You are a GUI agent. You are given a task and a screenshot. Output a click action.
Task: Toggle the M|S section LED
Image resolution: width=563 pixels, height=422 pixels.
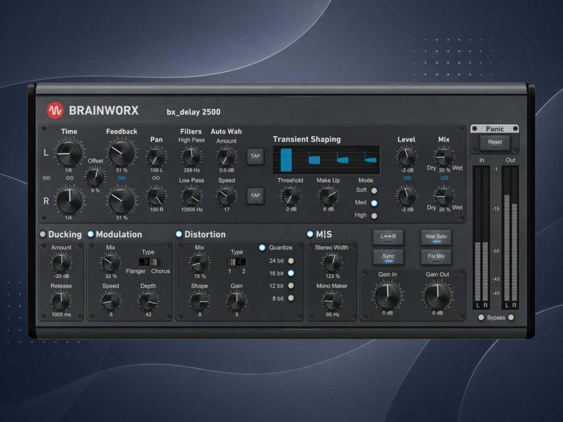pyautogui.click(x=310, y=234)
